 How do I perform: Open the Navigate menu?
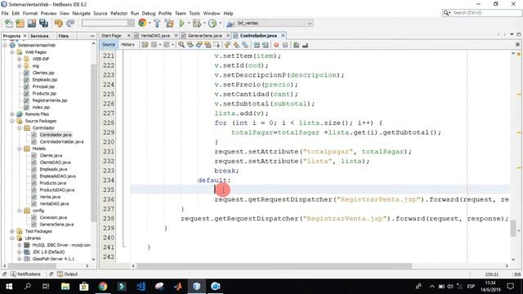[82, 13]
